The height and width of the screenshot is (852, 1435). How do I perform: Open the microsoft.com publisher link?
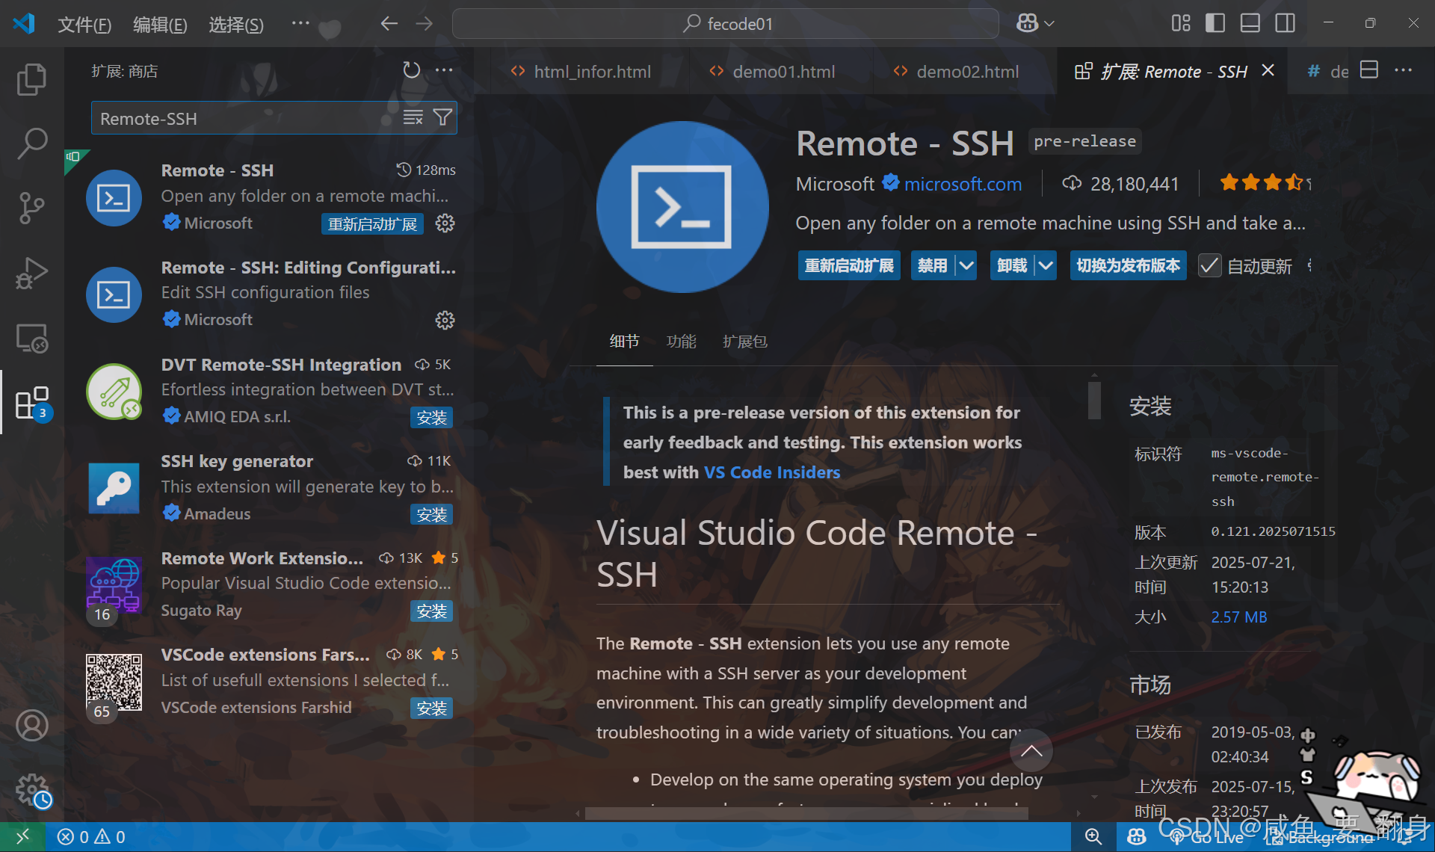963,184
